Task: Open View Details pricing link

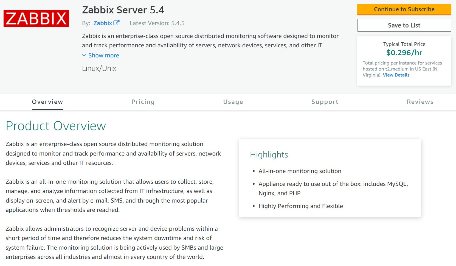Action: 396,75
